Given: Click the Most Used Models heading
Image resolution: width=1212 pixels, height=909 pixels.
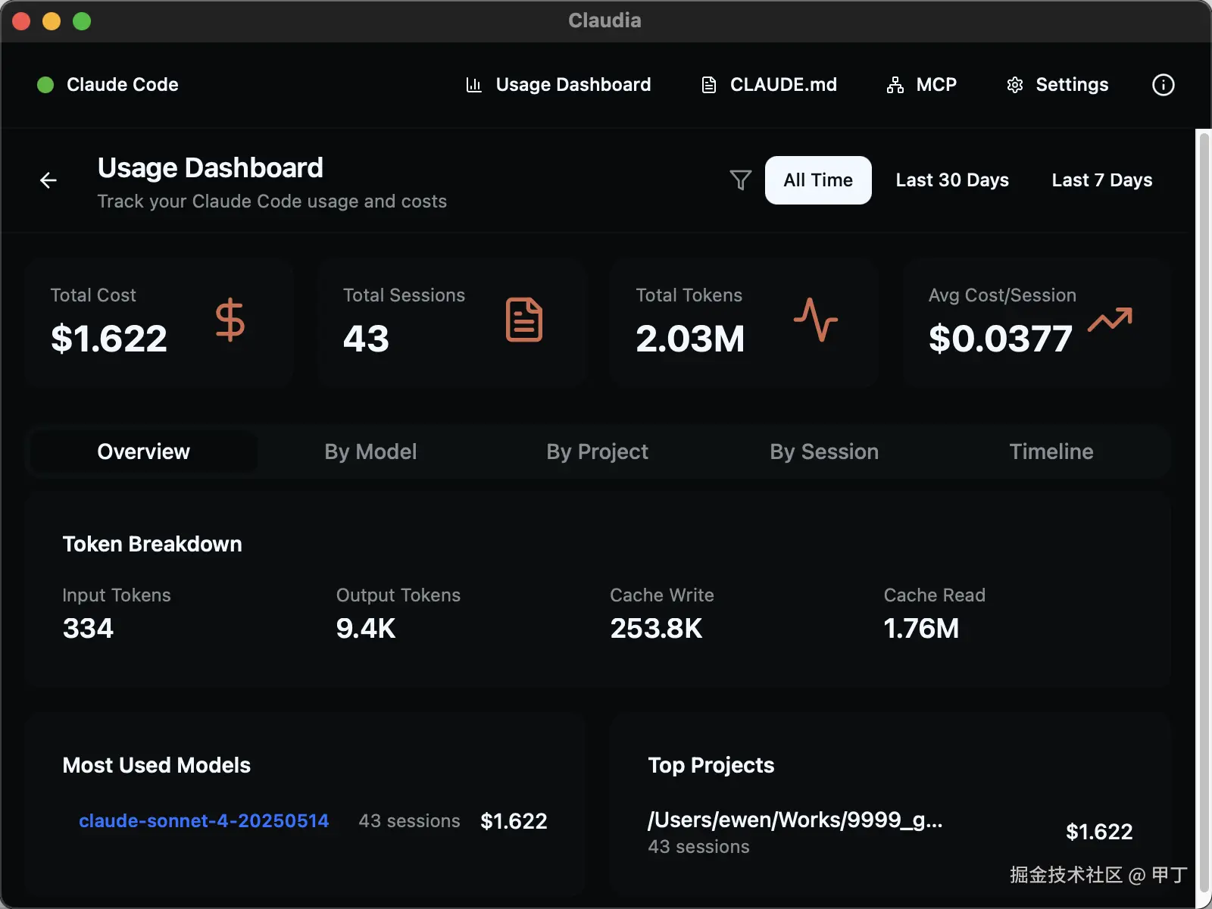Looking at the screenshot, I should [x=157, y=766].
